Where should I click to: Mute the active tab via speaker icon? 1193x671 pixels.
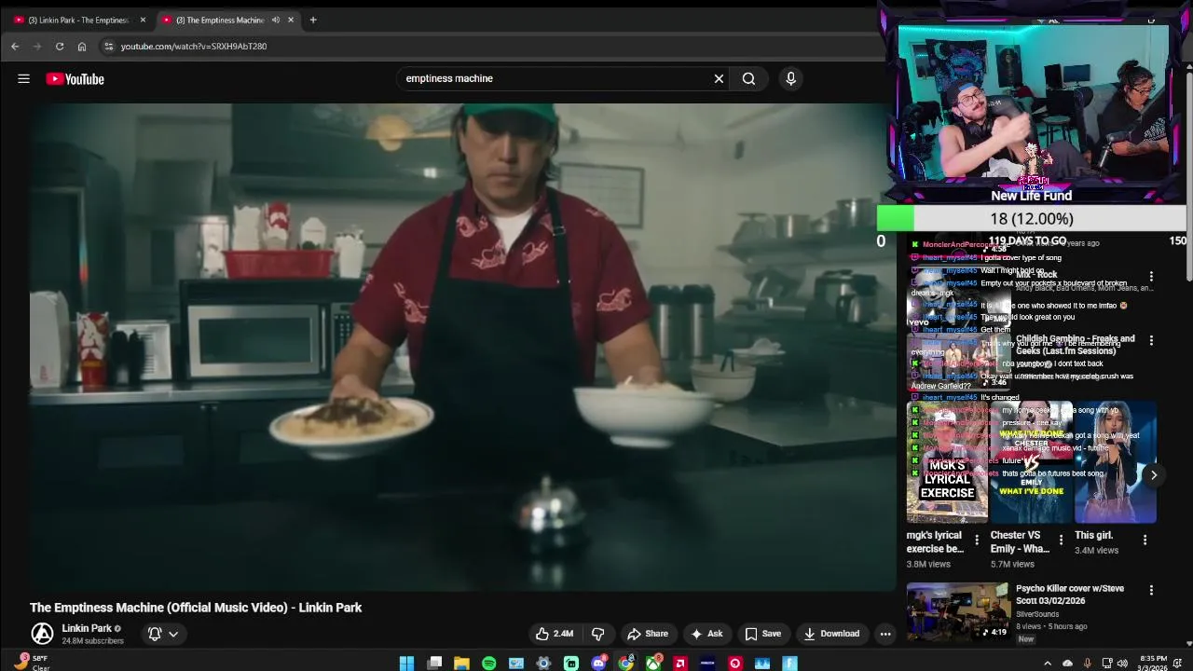275,20
